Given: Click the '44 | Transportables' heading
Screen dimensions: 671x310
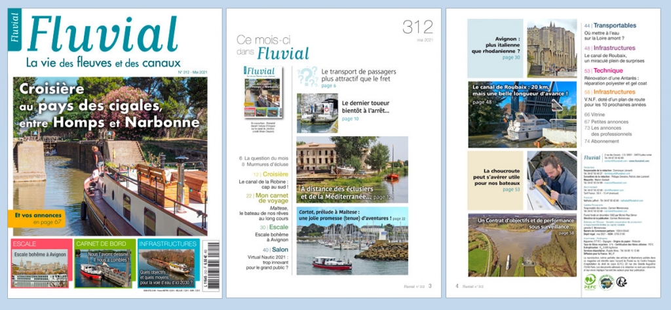Looking at the screenshot, I should (610, 26).
